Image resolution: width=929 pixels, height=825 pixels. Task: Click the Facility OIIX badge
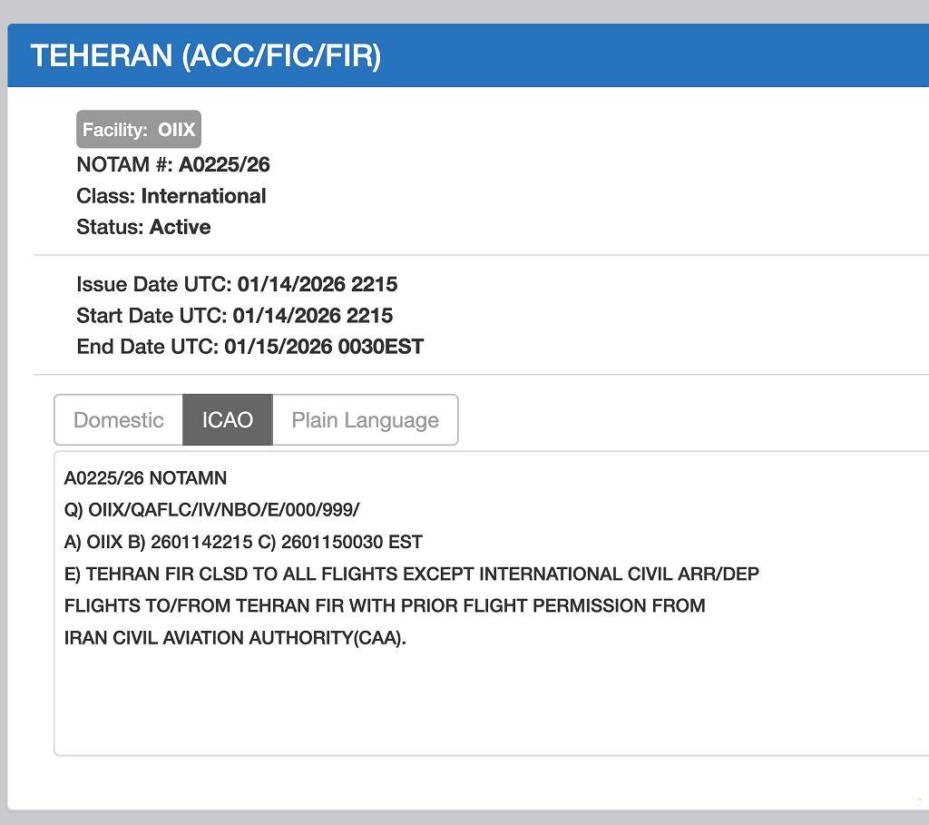138,129
